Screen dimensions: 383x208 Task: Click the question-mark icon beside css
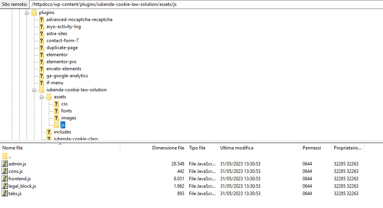point(56,104)
